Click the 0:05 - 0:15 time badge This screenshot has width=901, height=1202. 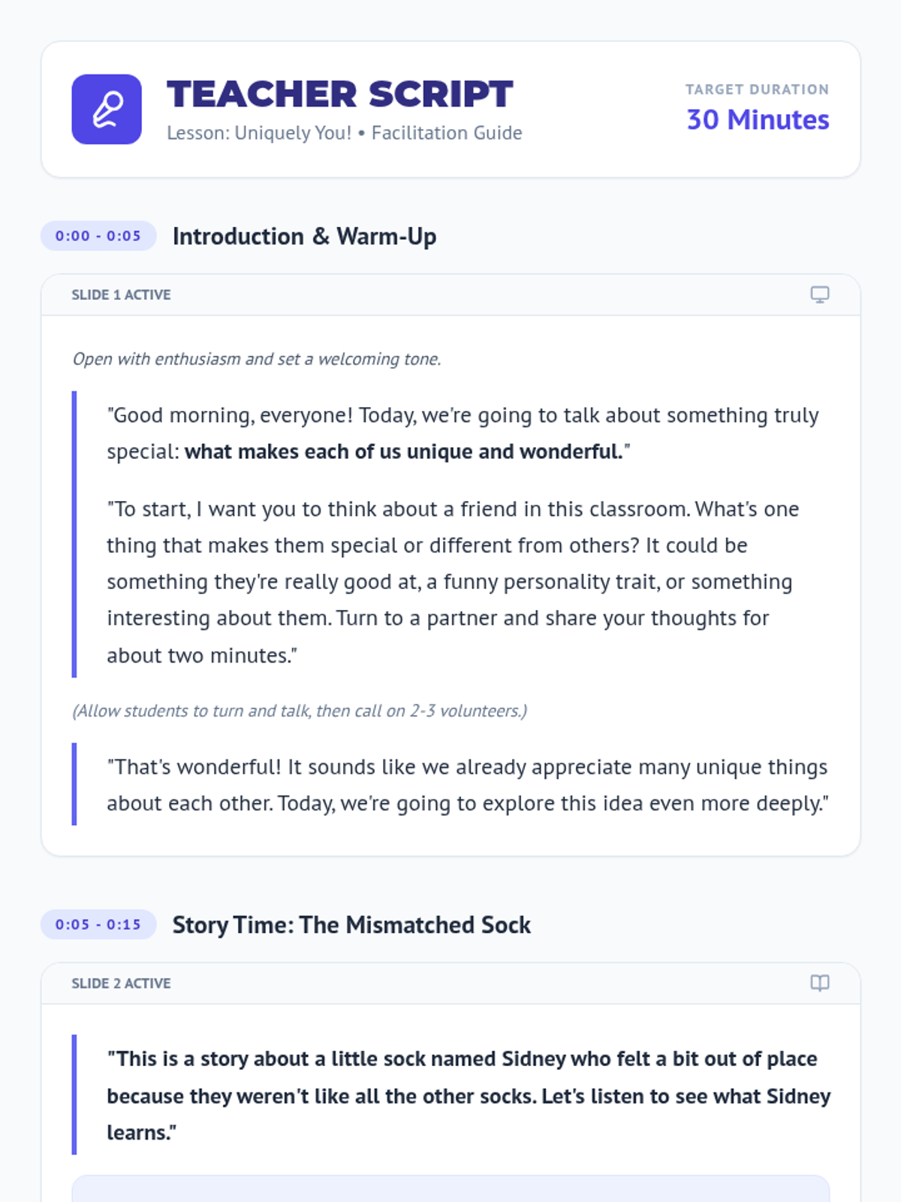coord(98,925)
